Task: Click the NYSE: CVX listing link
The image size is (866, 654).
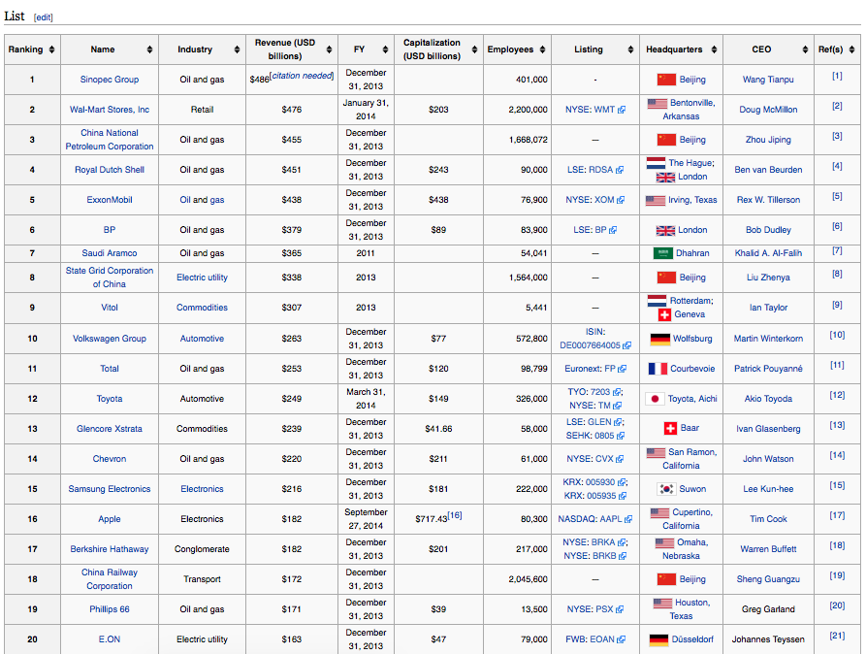Action: (590, 459)
